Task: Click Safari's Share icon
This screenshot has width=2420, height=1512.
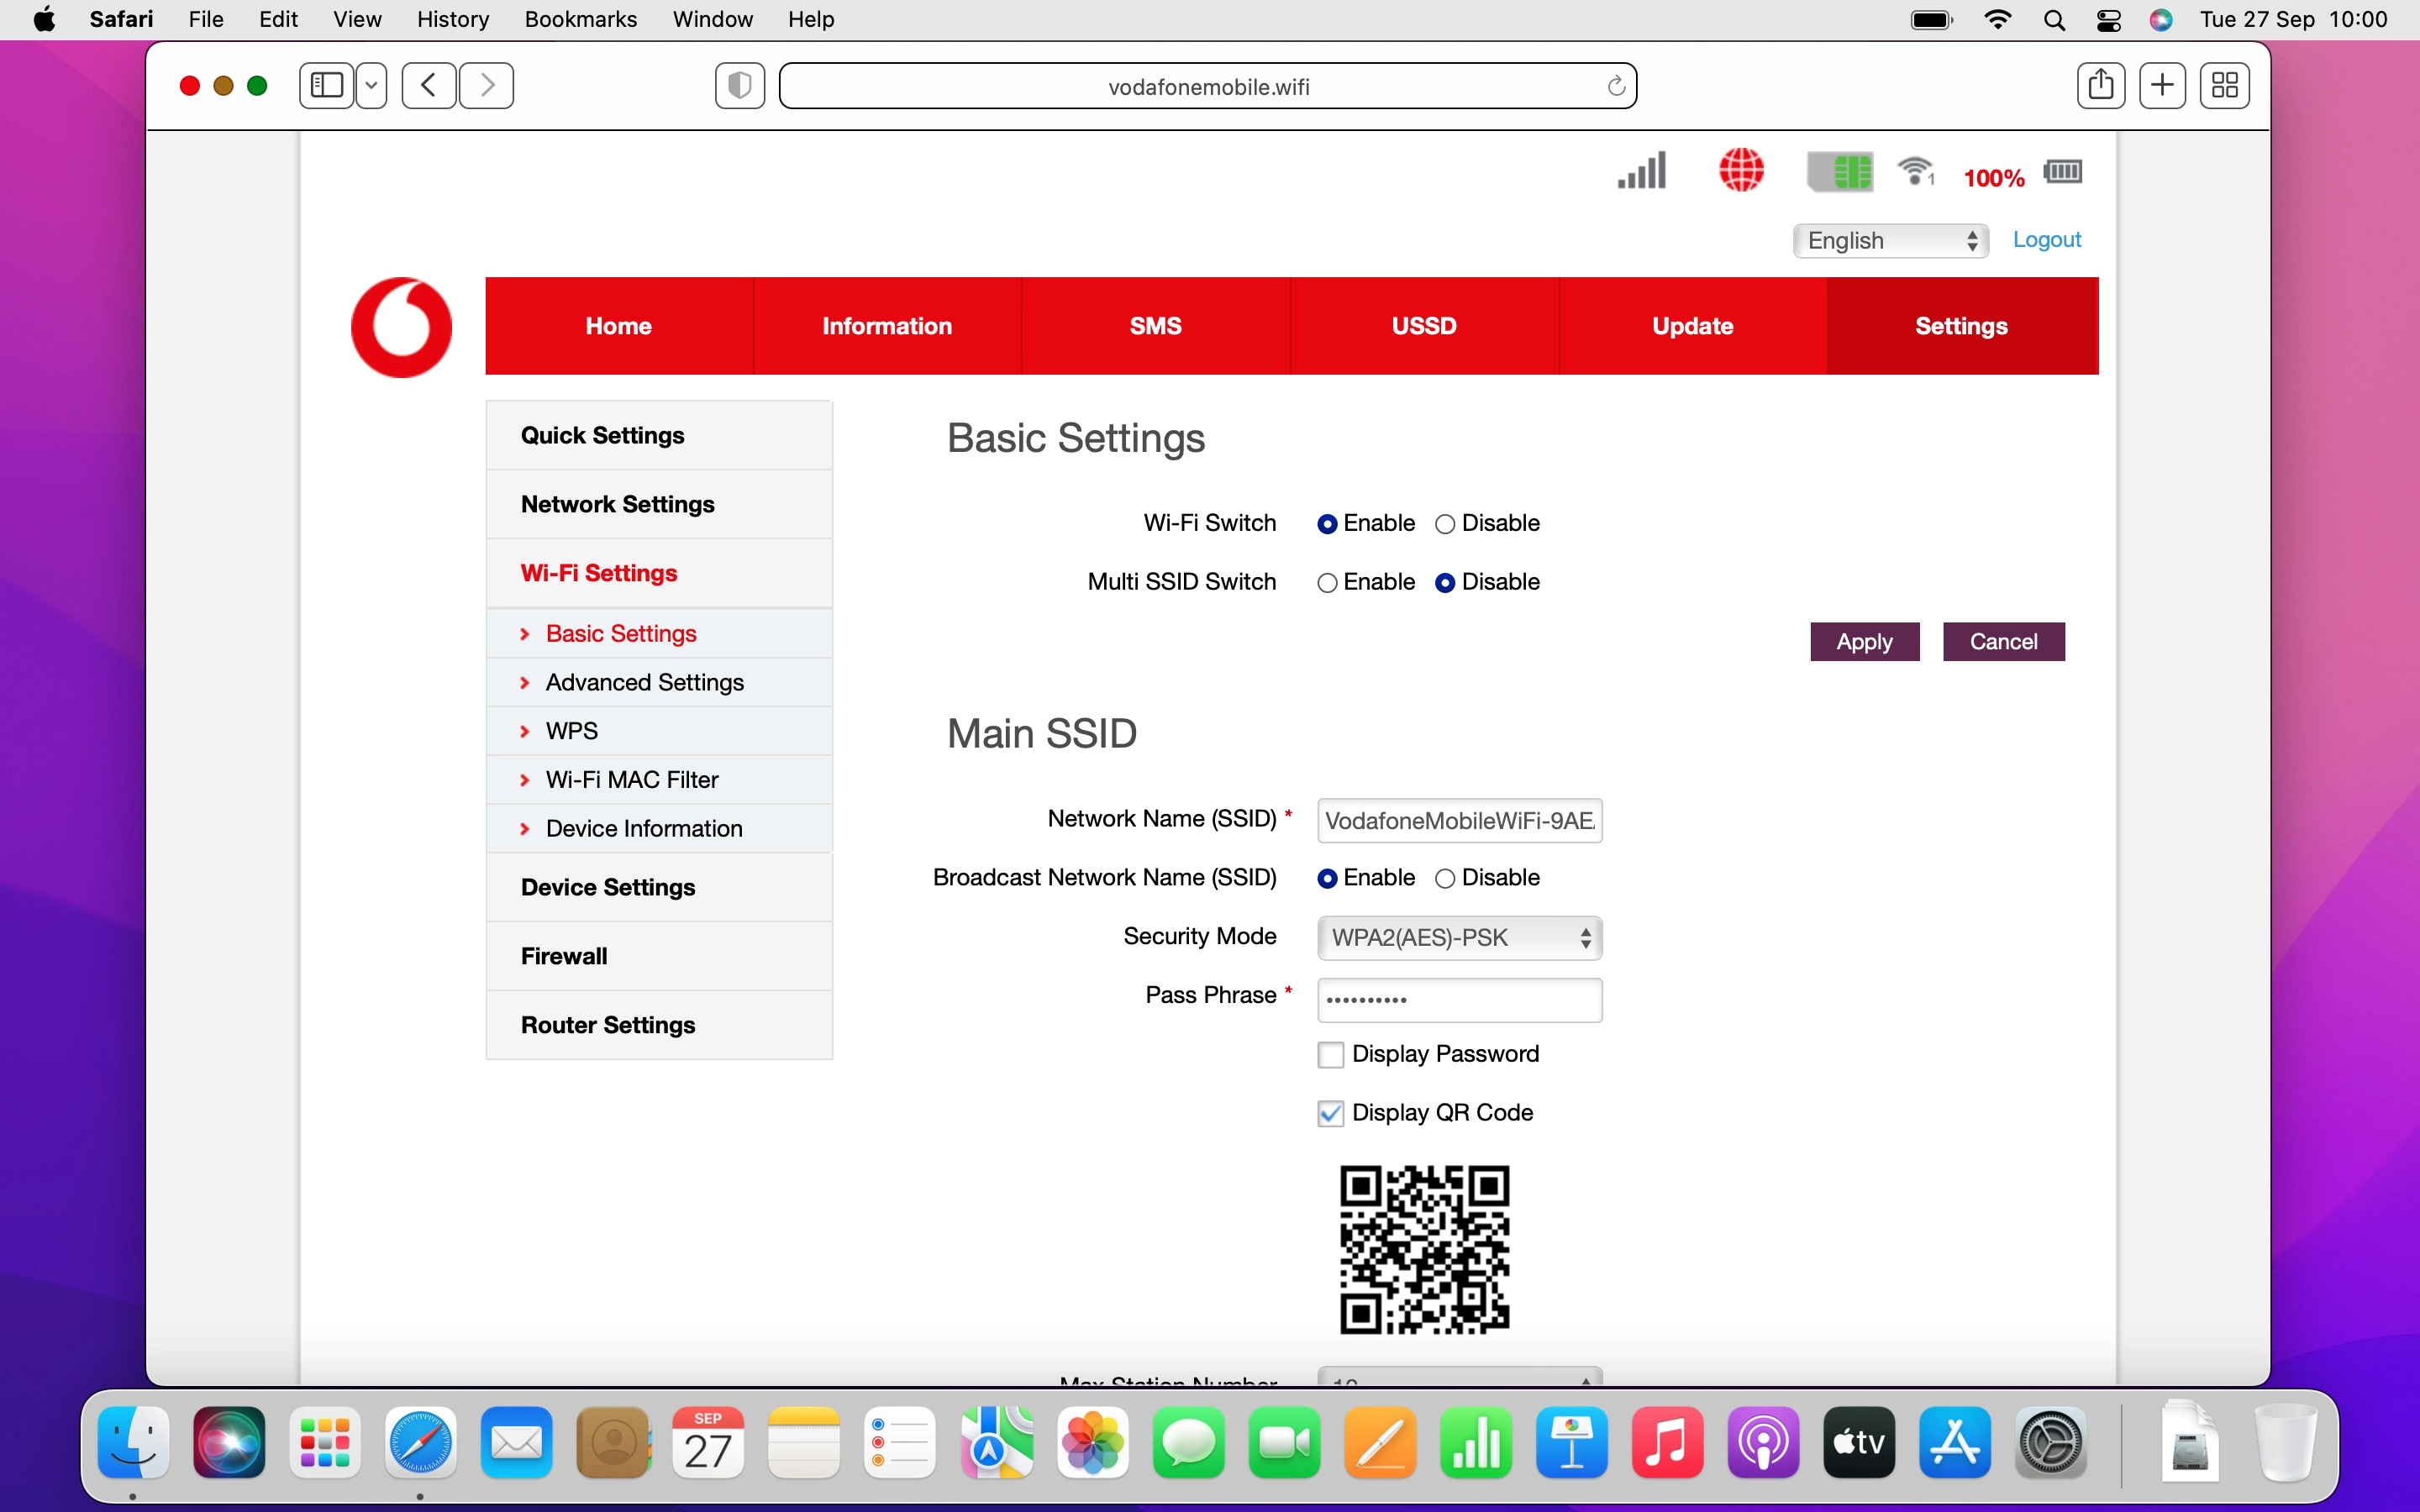Action: coord(2100,86)
